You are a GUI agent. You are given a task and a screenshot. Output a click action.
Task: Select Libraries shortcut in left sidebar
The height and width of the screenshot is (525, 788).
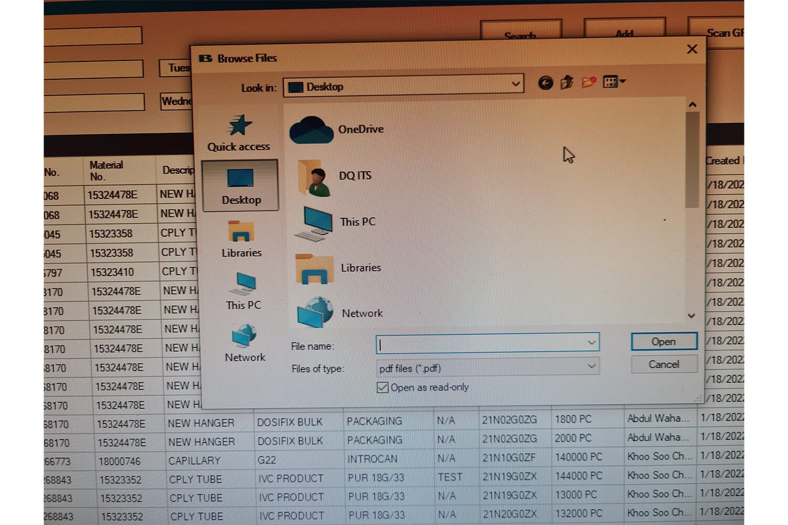pyautogui.click(x=241, y=239)
